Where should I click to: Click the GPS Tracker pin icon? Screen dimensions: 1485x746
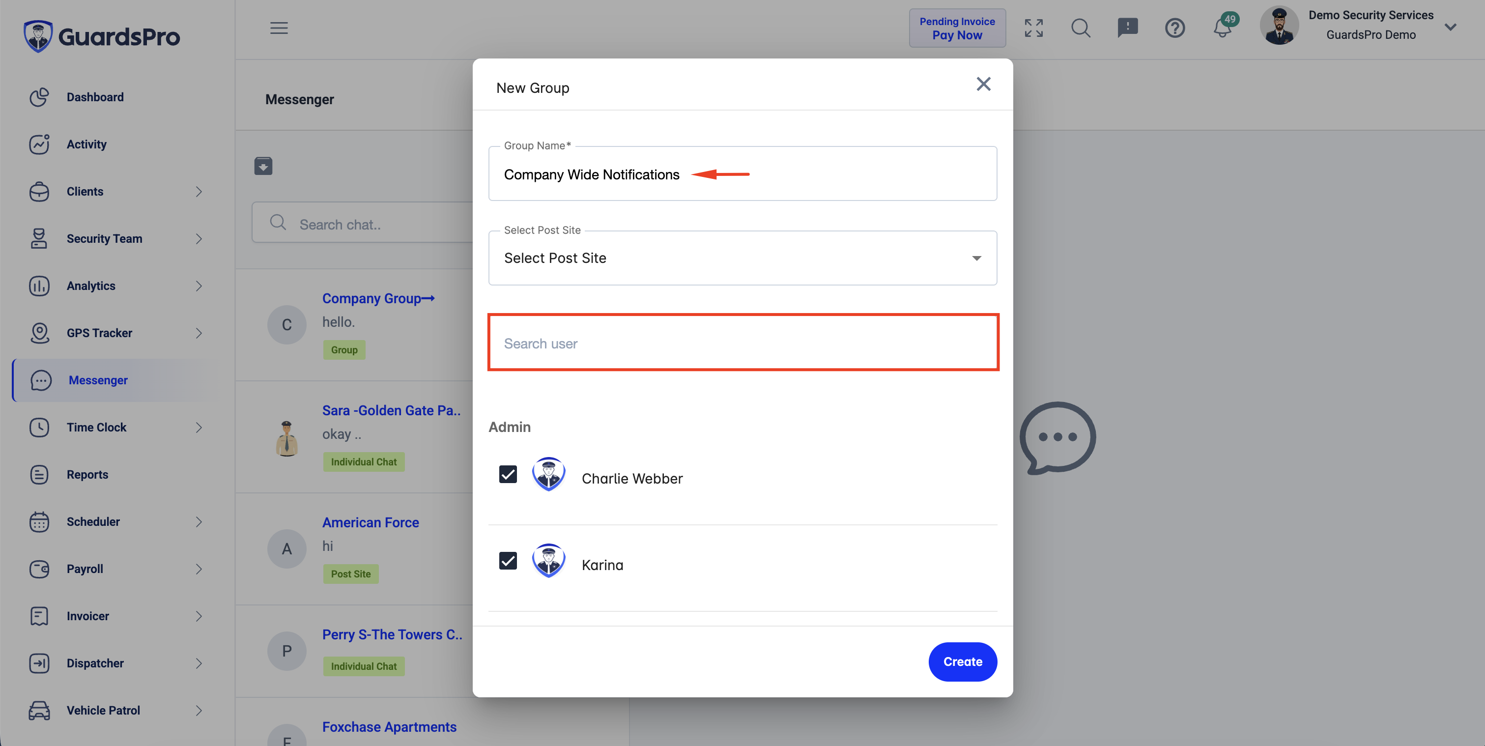[x=39, y=333]
